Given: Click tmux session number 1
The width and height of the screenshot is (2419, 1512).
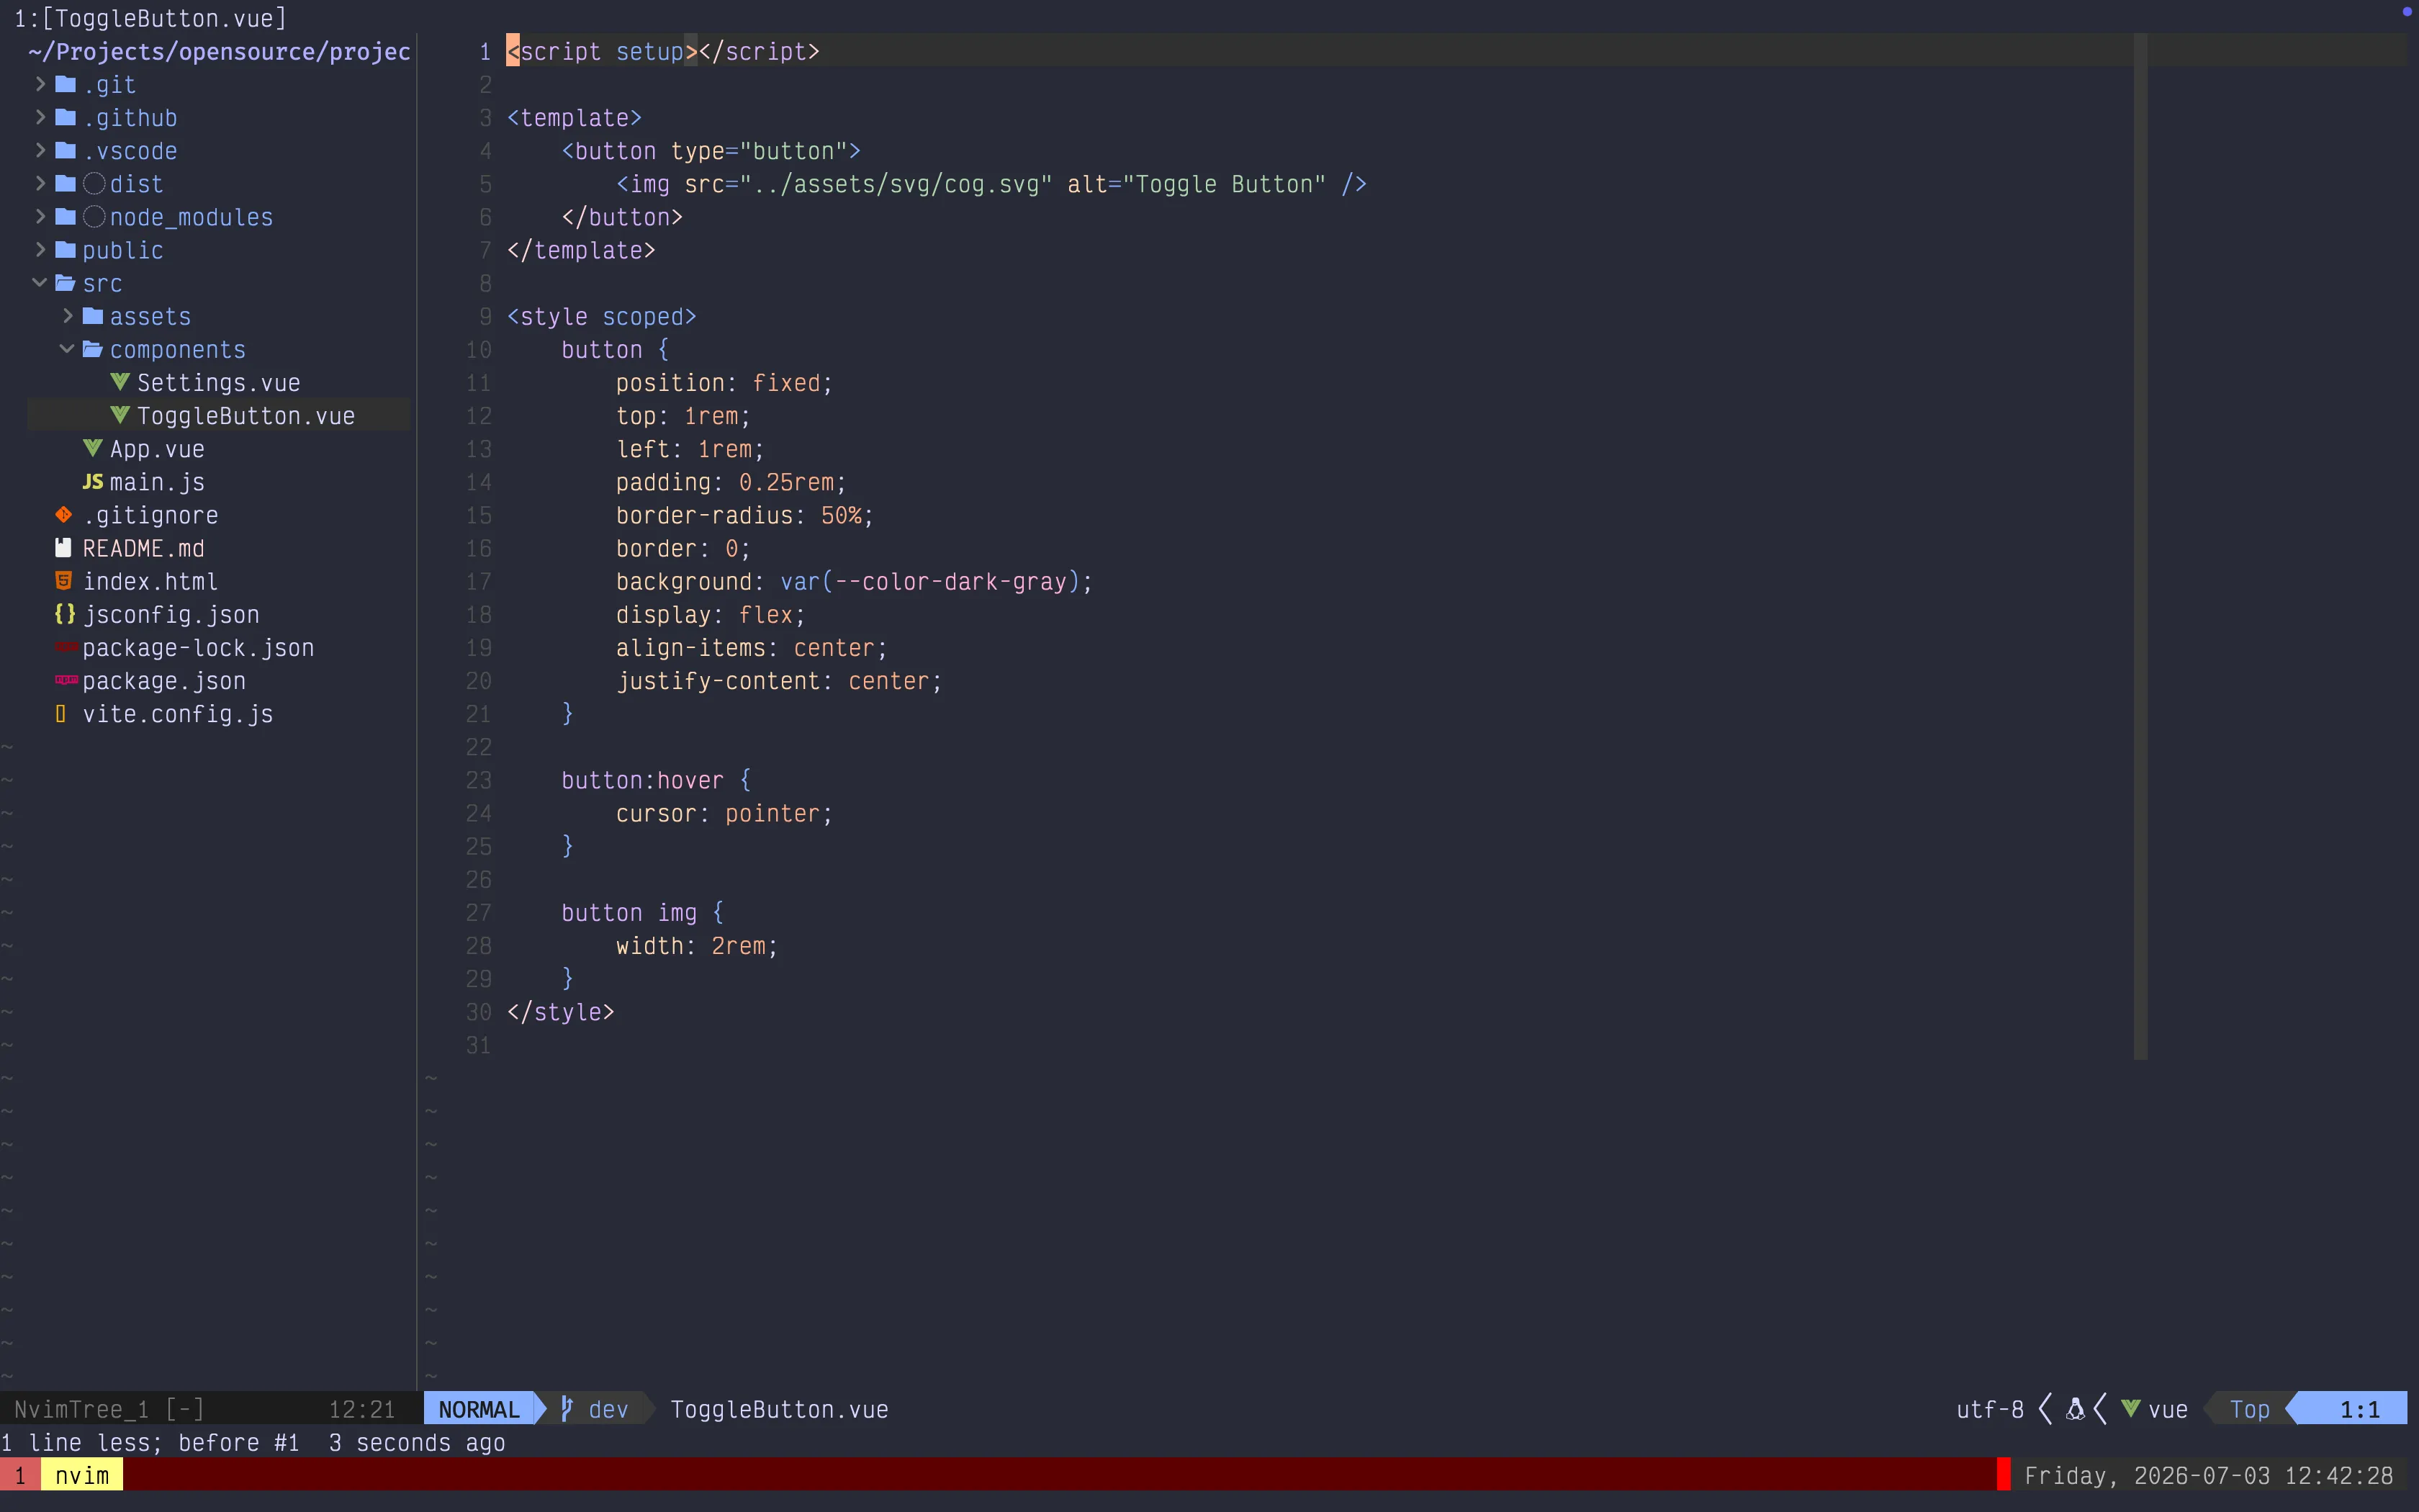Looking at the screenshot, I should [20, 1475].
